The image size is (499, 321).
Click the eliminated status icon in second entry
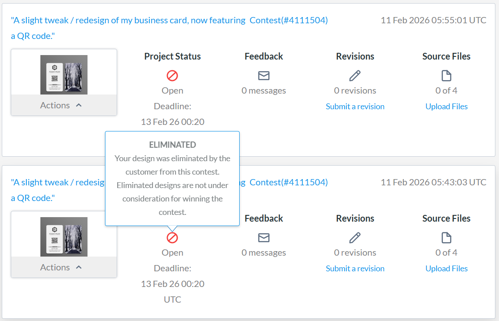[172, 237]
